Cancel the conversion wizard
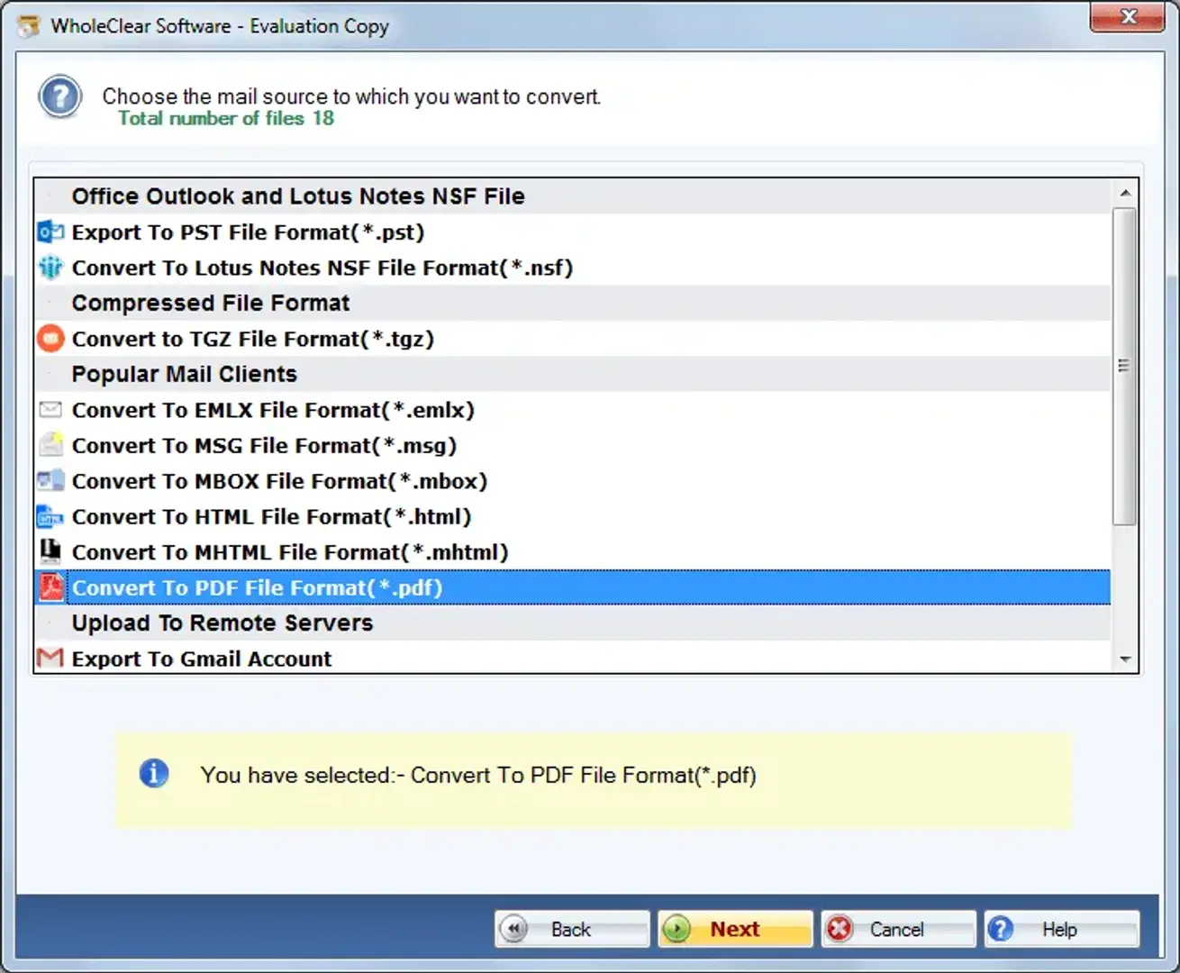The width and height of the screenshot is (1180, 973). (x=897, y=929)
